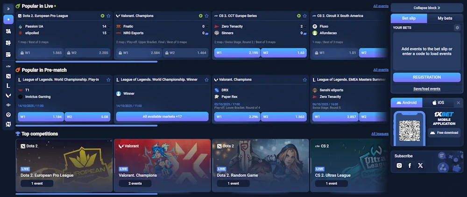467x197 pixels.
Task: Select the Android app tab
Action: pyautogui.click(x=407, y=102)
